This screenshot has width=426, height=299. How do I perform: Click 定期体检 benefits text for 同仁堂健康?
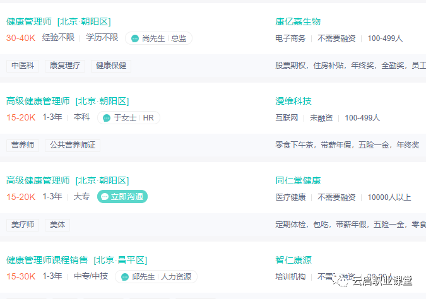290,225
